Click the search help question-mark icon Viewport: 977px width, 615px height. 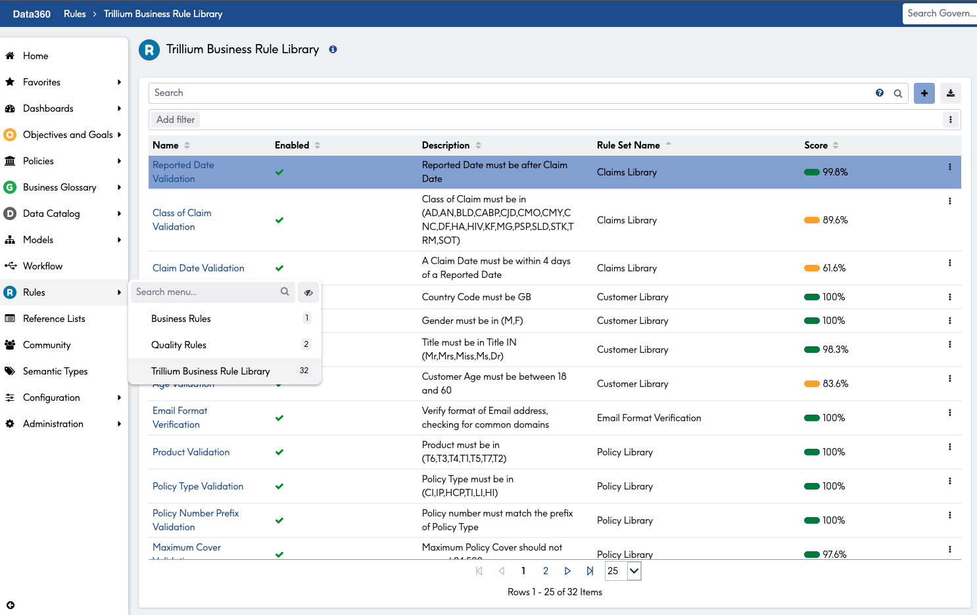(x=880, y=93)
